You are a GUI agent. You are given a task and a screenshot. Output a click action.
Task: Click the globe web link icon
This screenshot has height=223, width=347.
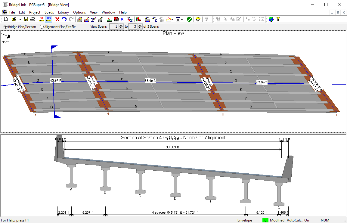point(271,19)
